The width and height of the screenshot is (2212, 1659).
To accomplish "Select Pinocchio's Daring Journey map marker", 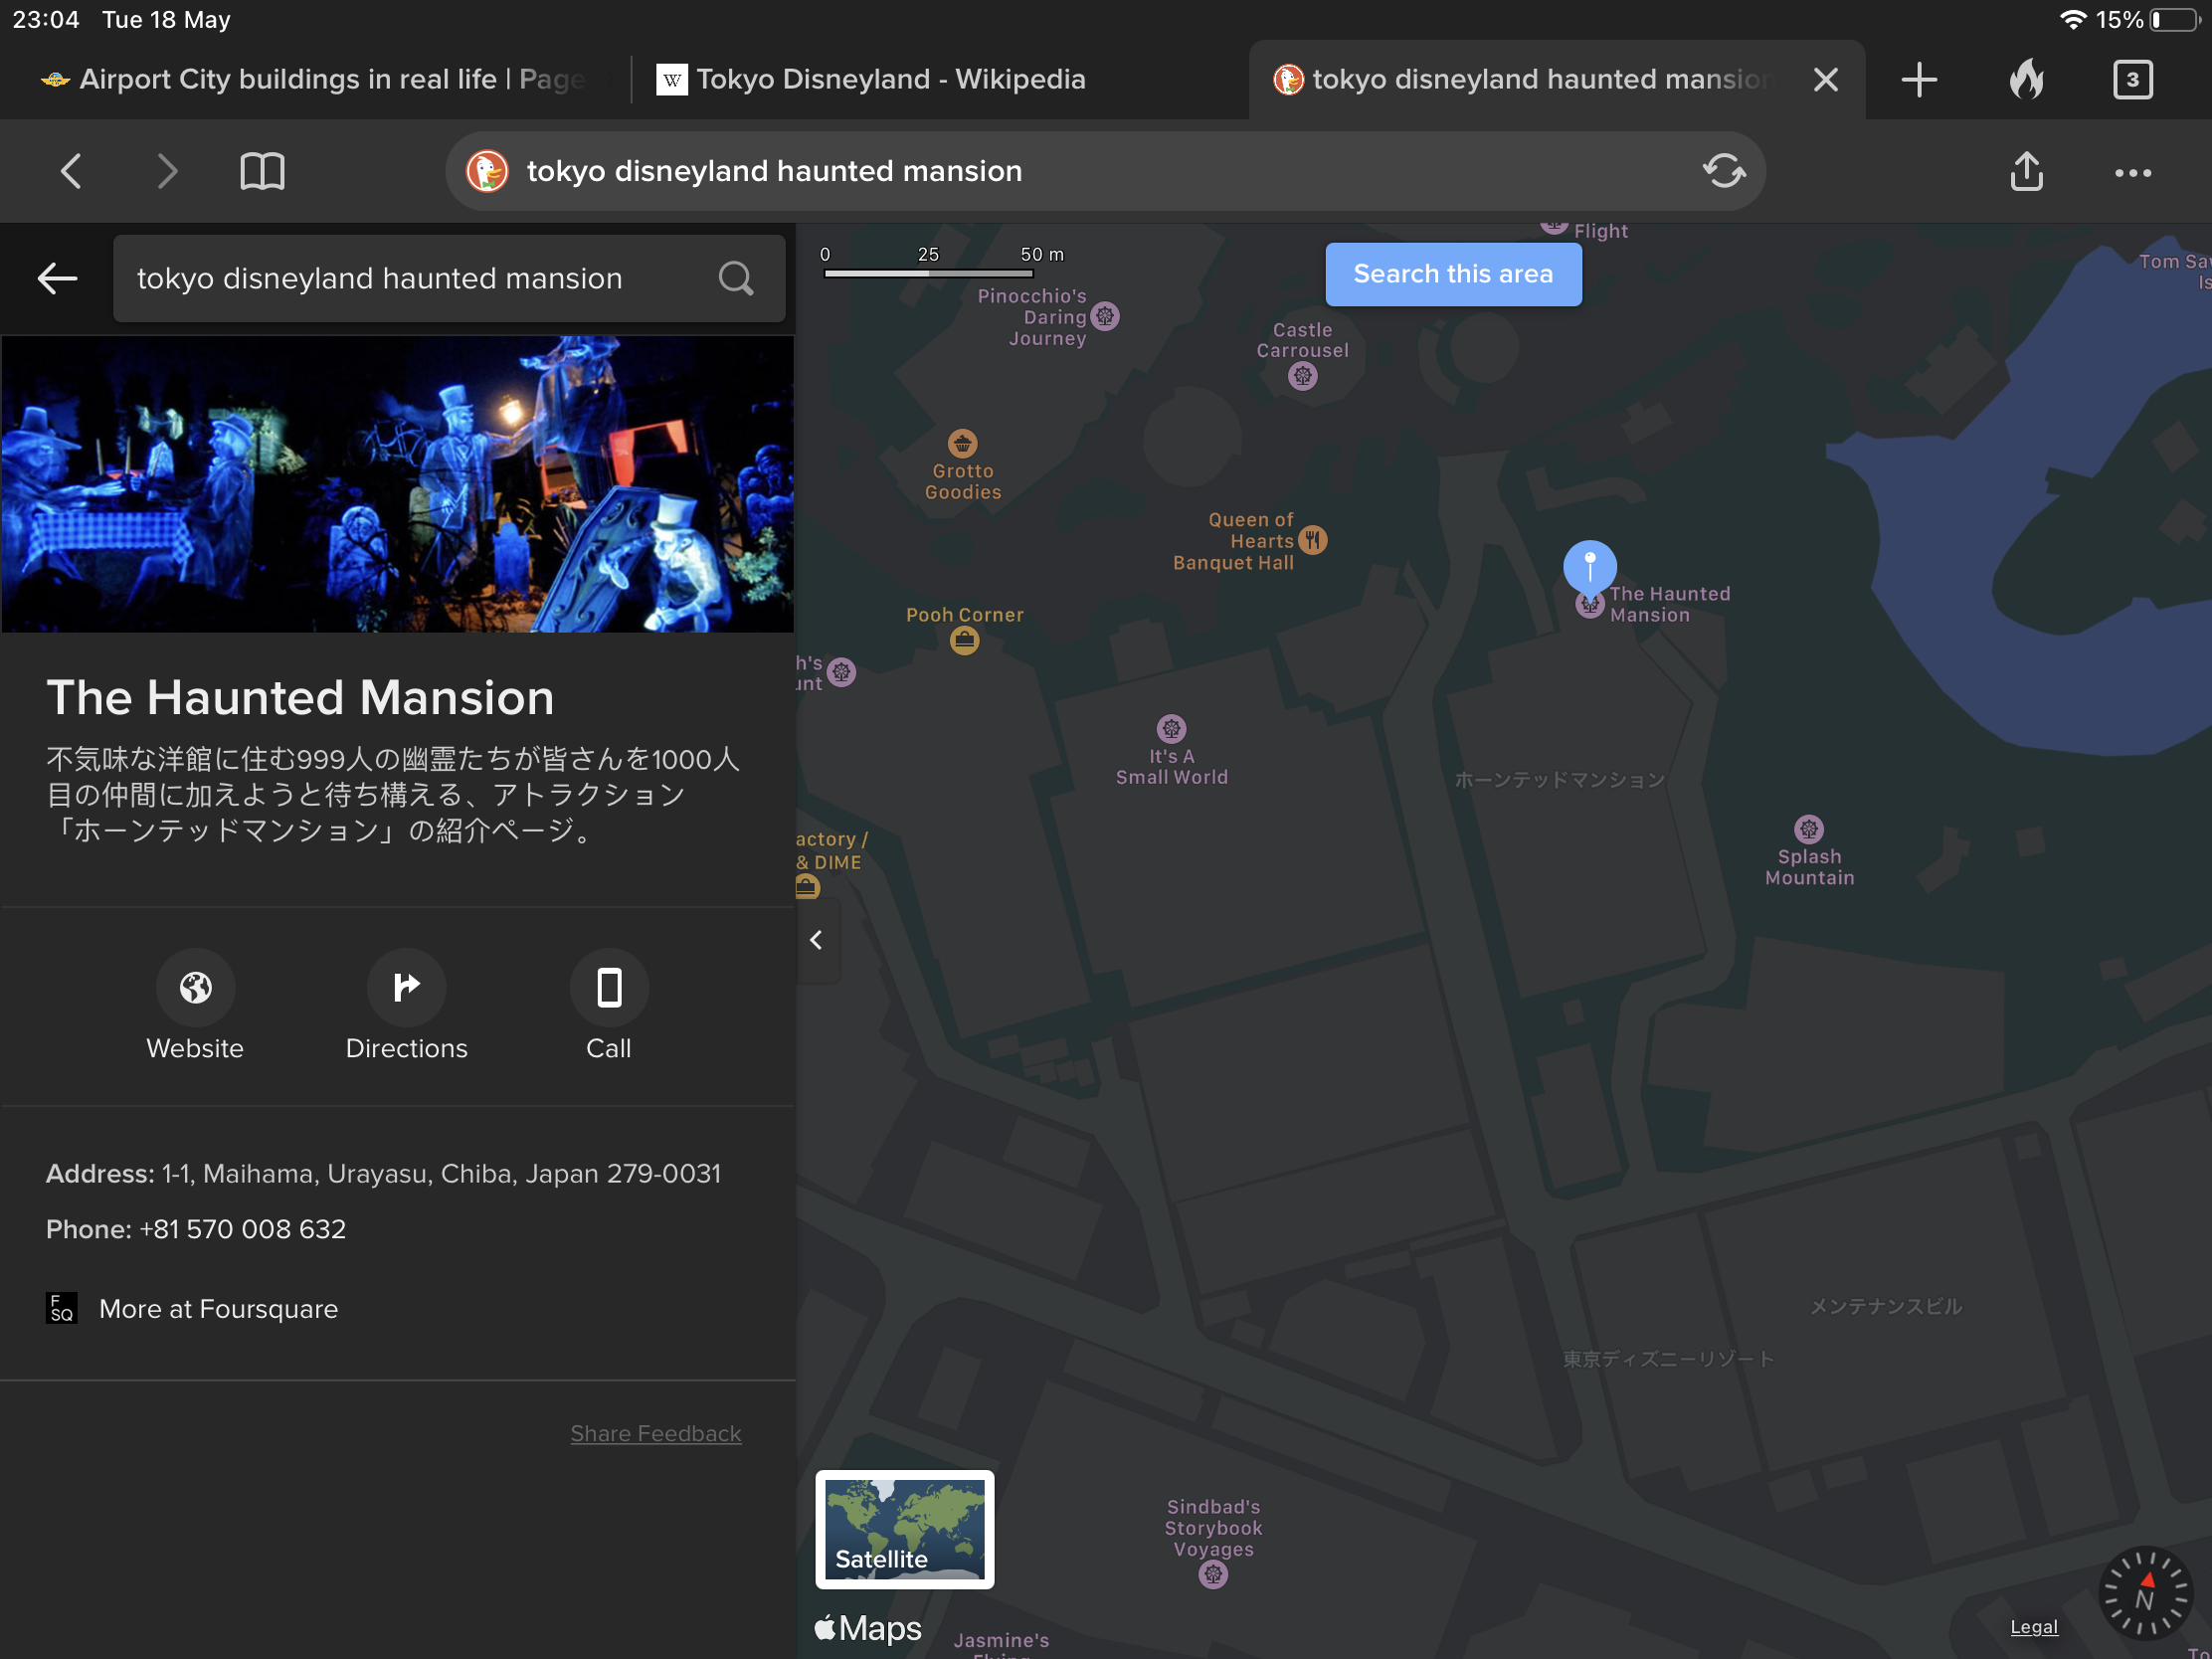I will click(x=1104, y=316).
